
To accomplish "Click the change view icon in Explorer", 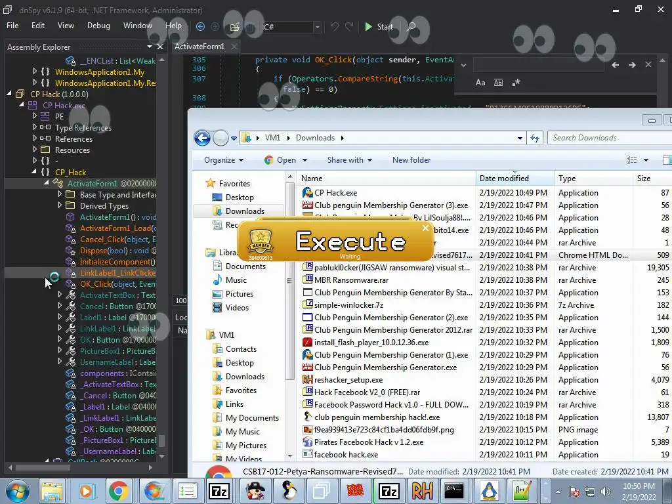I will (632, 160).
